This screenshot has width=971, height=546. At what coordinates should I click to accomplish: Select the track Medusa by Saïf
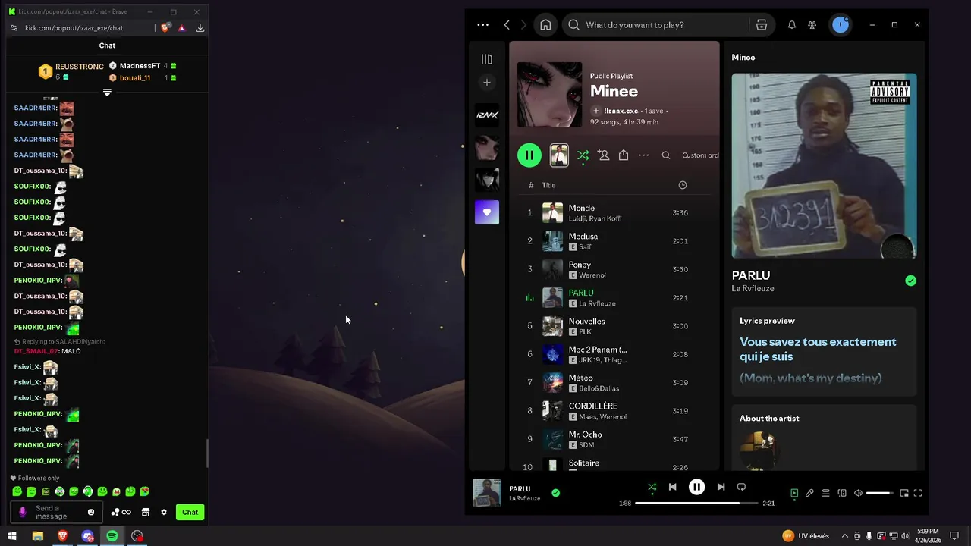pyautogui.click(x=614, y=241)
